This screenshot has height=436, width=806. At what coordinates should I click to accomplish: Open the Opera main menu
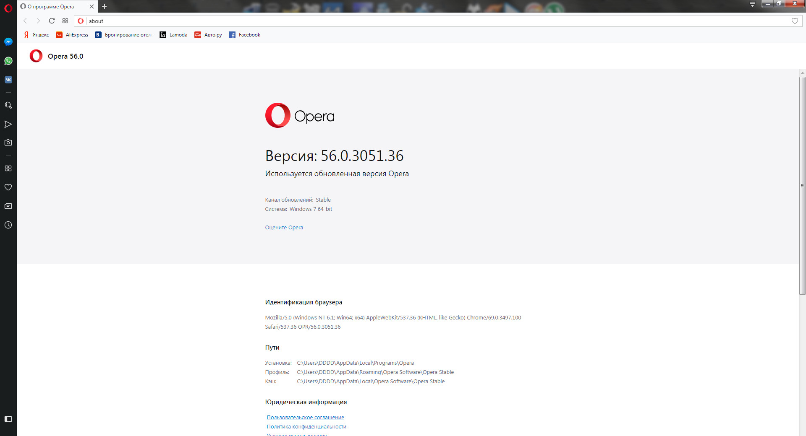[x=8, y=8]
